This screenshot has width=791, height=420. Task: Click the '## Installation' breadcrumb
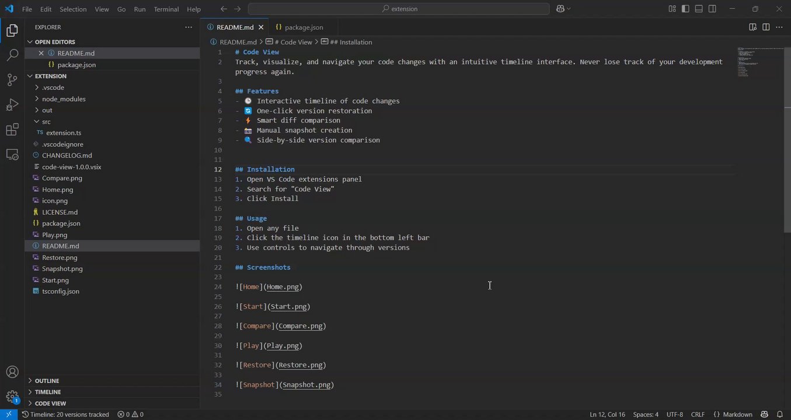coord(346,42)
